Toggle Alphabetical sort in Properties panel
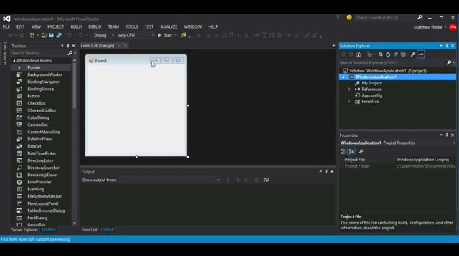 coord(351,151)
